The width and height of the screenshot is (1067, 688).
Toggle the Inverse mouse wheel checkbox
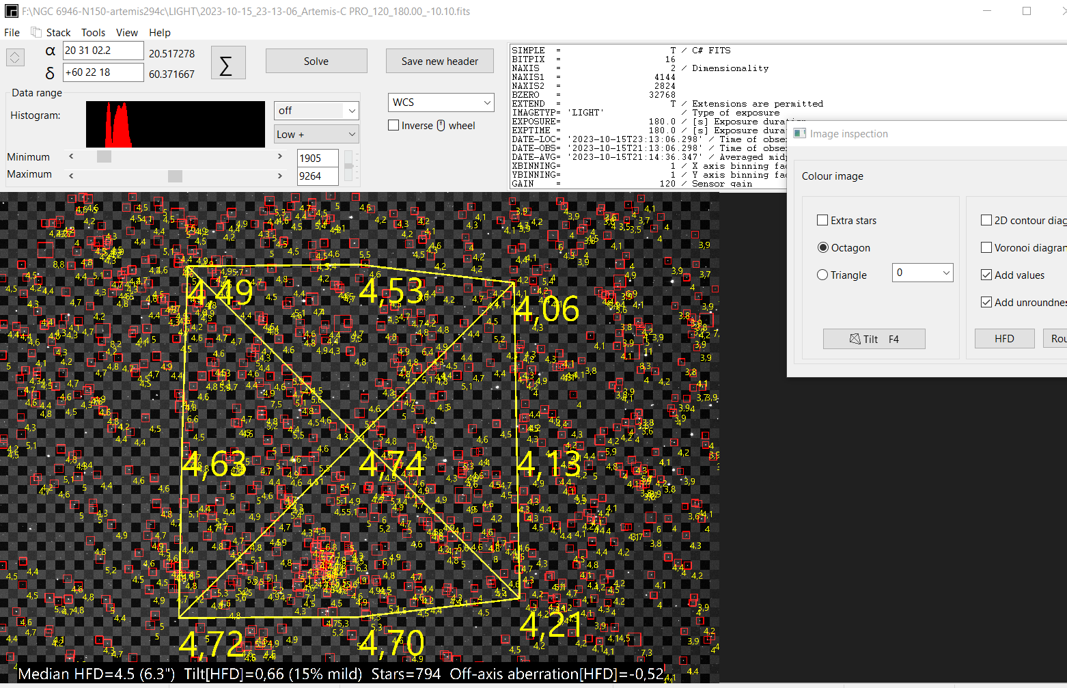[x=393, y=125]
